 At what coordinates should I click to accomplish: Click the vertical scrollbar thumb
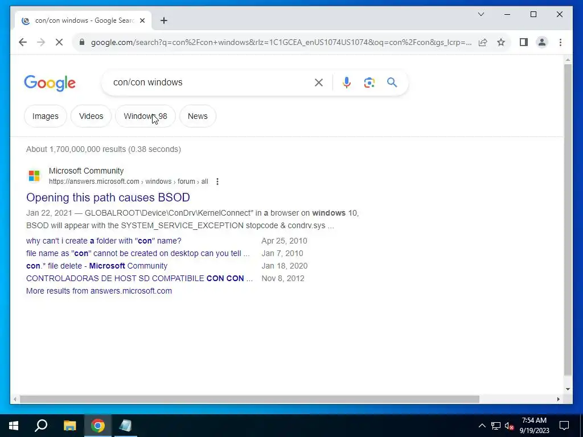tap(568, 220)
